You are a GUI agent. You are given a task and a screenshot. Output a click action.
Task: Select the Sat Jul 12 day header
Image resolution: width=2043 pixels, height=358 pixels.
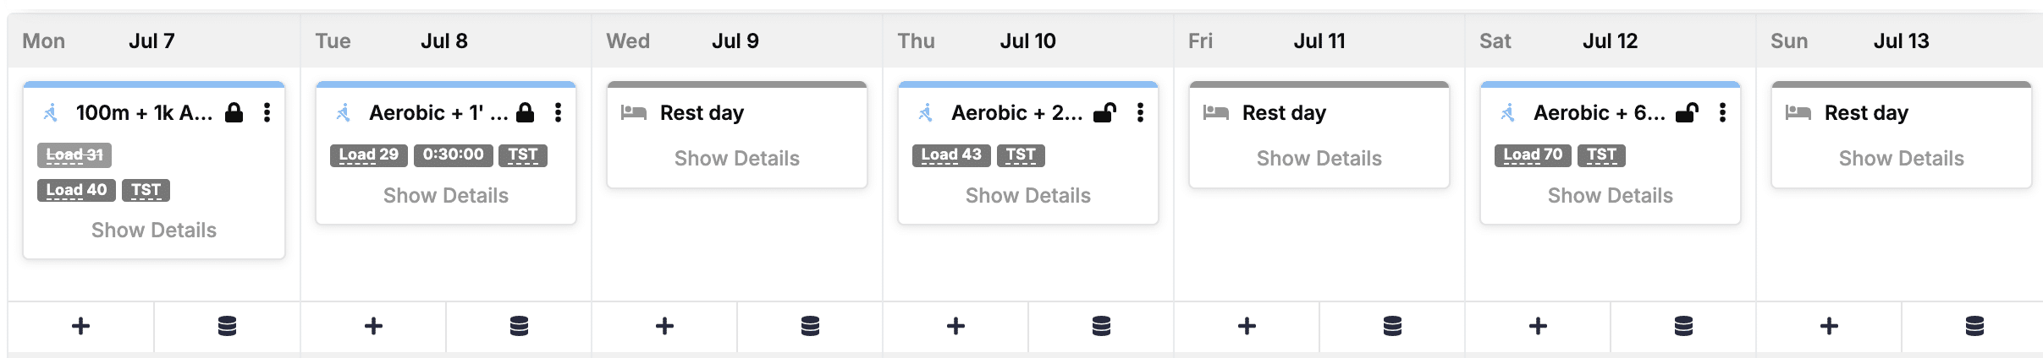pyautogui.click(x=1610, y=41)
